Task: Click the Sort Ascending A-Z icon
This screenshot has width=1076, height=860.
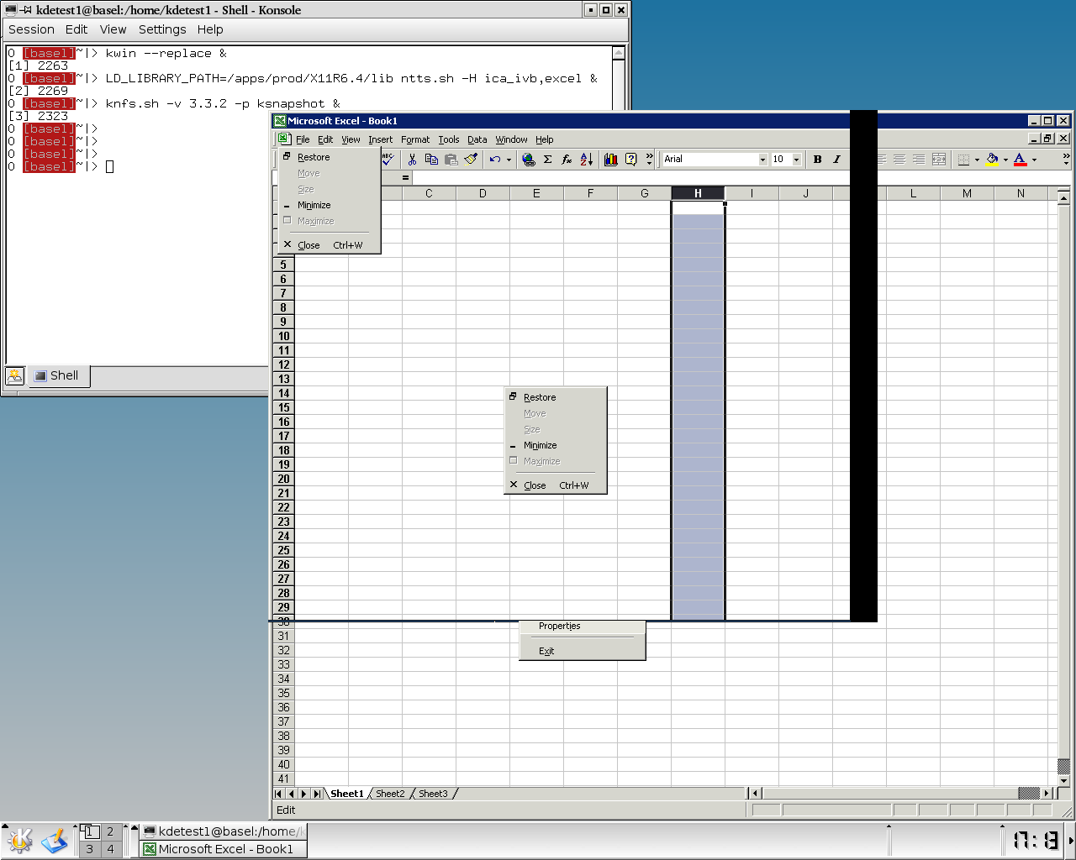Action: 587,159
